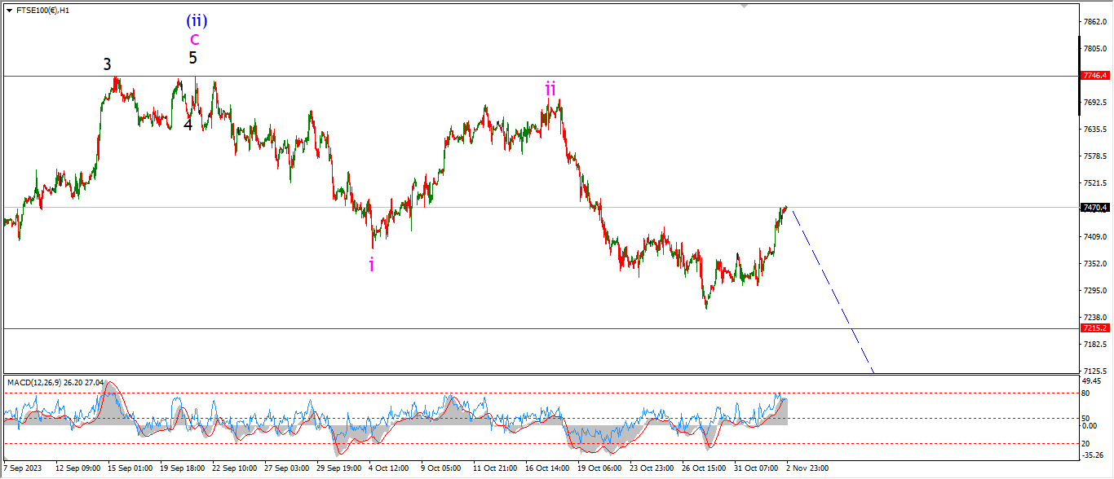Select the magenta 'ii' wave label
This screenshot has width=1114, height=479.
click(550, 89)
